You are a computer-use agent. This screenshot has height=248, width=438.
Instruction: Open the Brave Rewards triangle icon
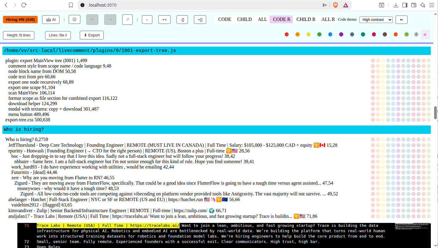click(346, 5)
